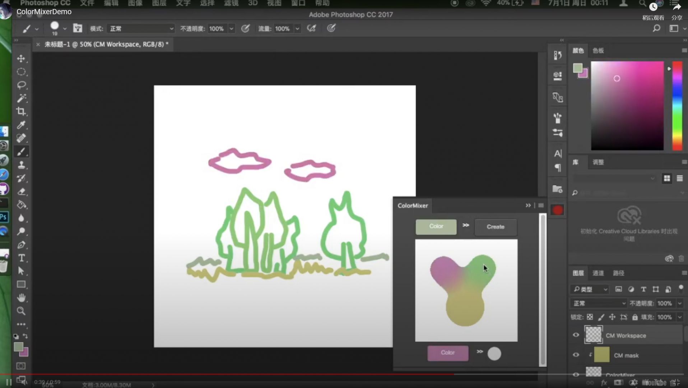The height and width of the screenshot is (388, 688).
Task: Select the Eraser tool
Action: pos(21,191)
